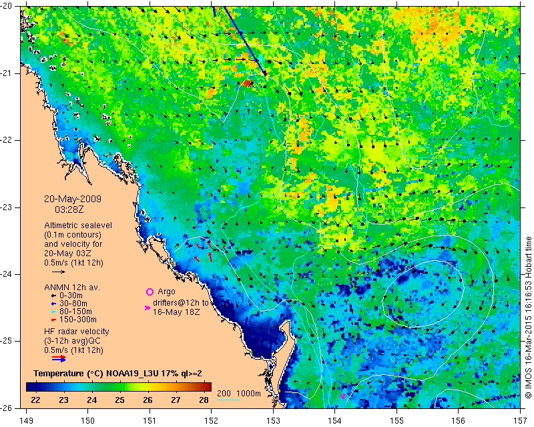Click the dark red 28 degree end of colorbar

coord(208,387)
